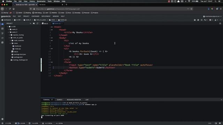This screenshot has width=223, height=125.
Task: Fold the <html> tag on line 1
Action: [52, 27]
